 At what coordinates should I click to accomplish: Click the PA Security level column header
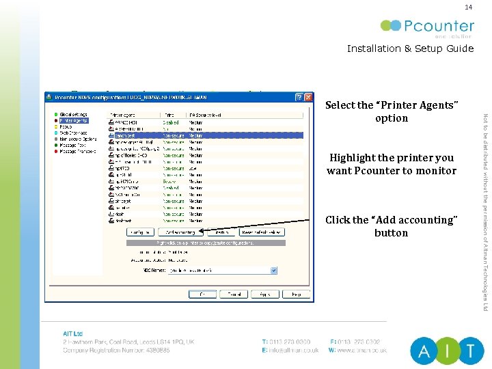[x=245, y=115]
